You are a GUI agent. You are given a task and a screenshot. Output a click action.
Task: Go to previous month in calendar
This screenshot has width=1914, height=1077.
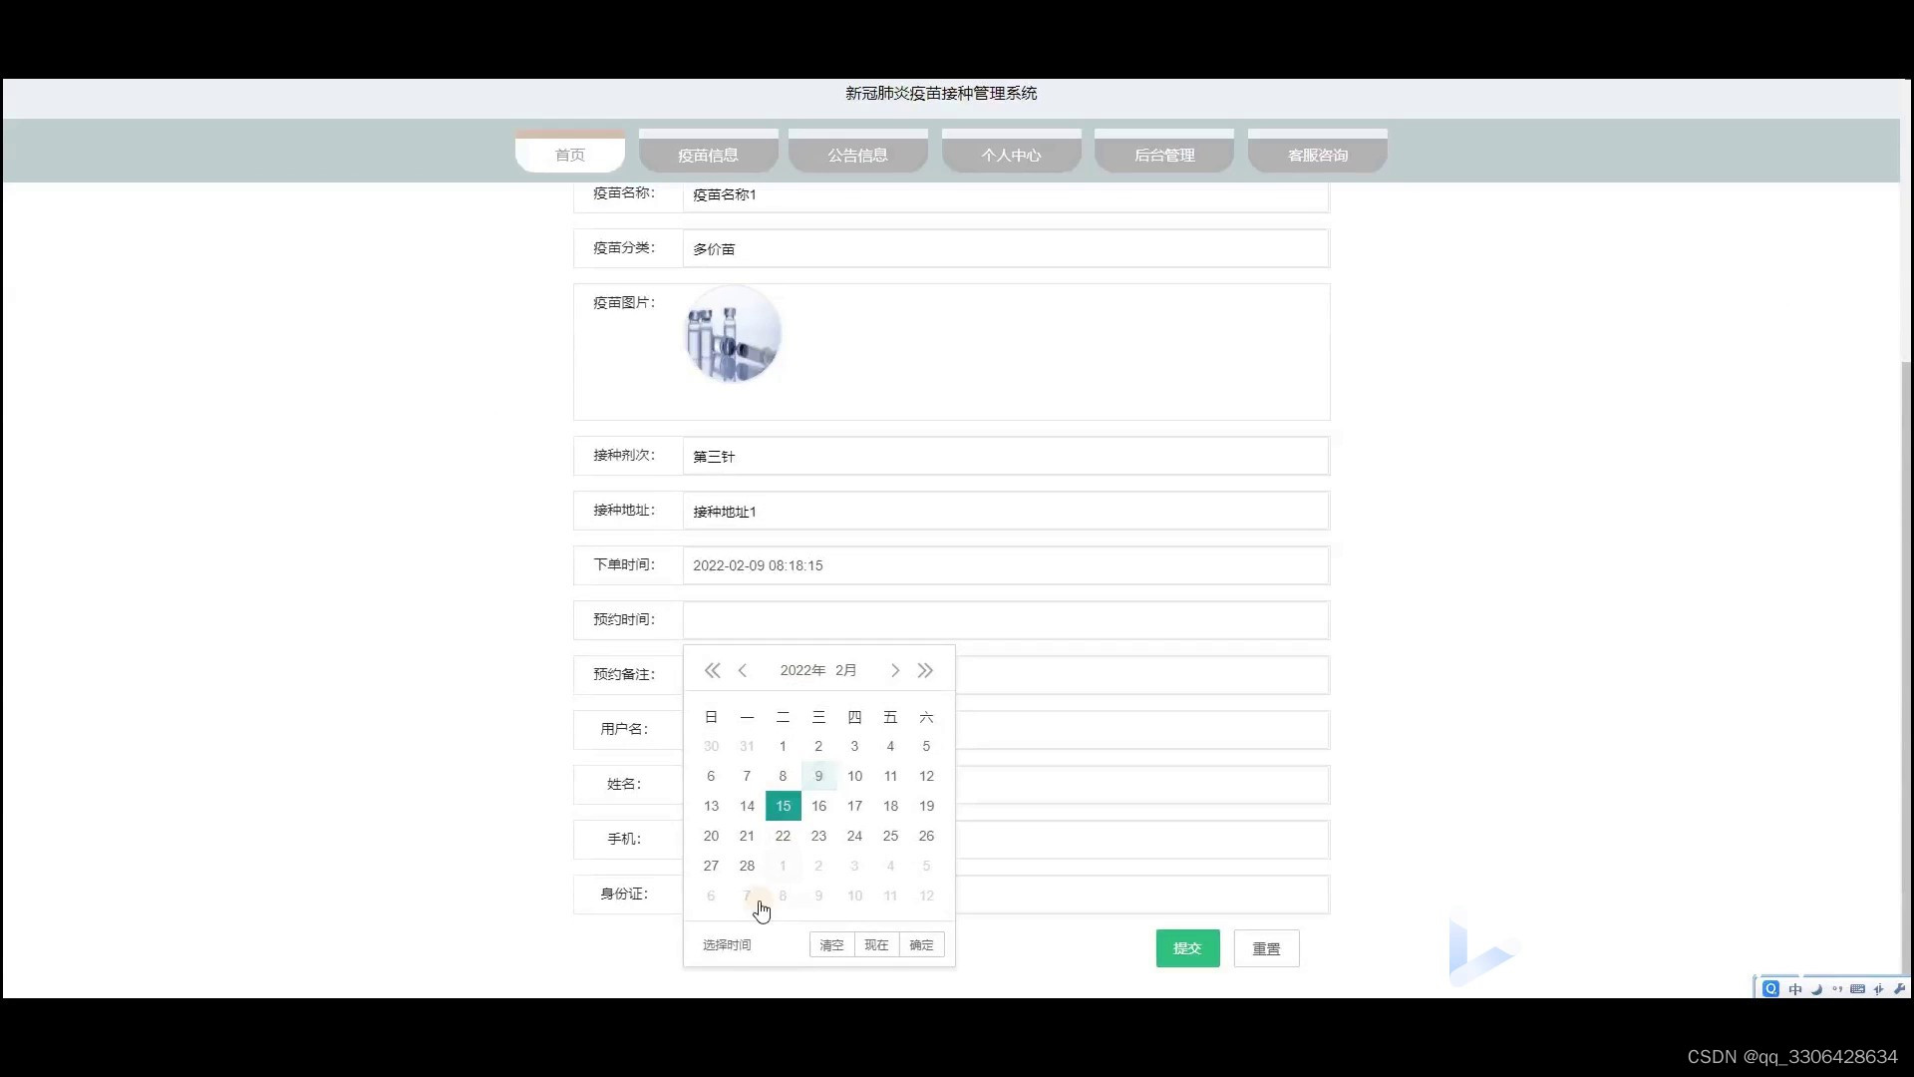(743, 670)
